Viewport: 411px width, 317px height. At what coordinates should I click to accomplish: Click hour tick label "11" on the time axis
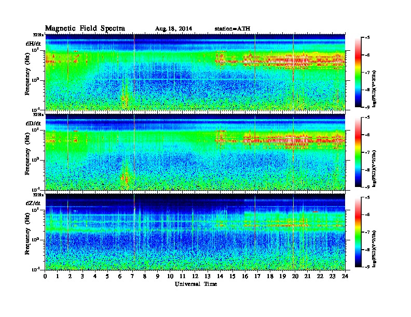tap(183, 276)
